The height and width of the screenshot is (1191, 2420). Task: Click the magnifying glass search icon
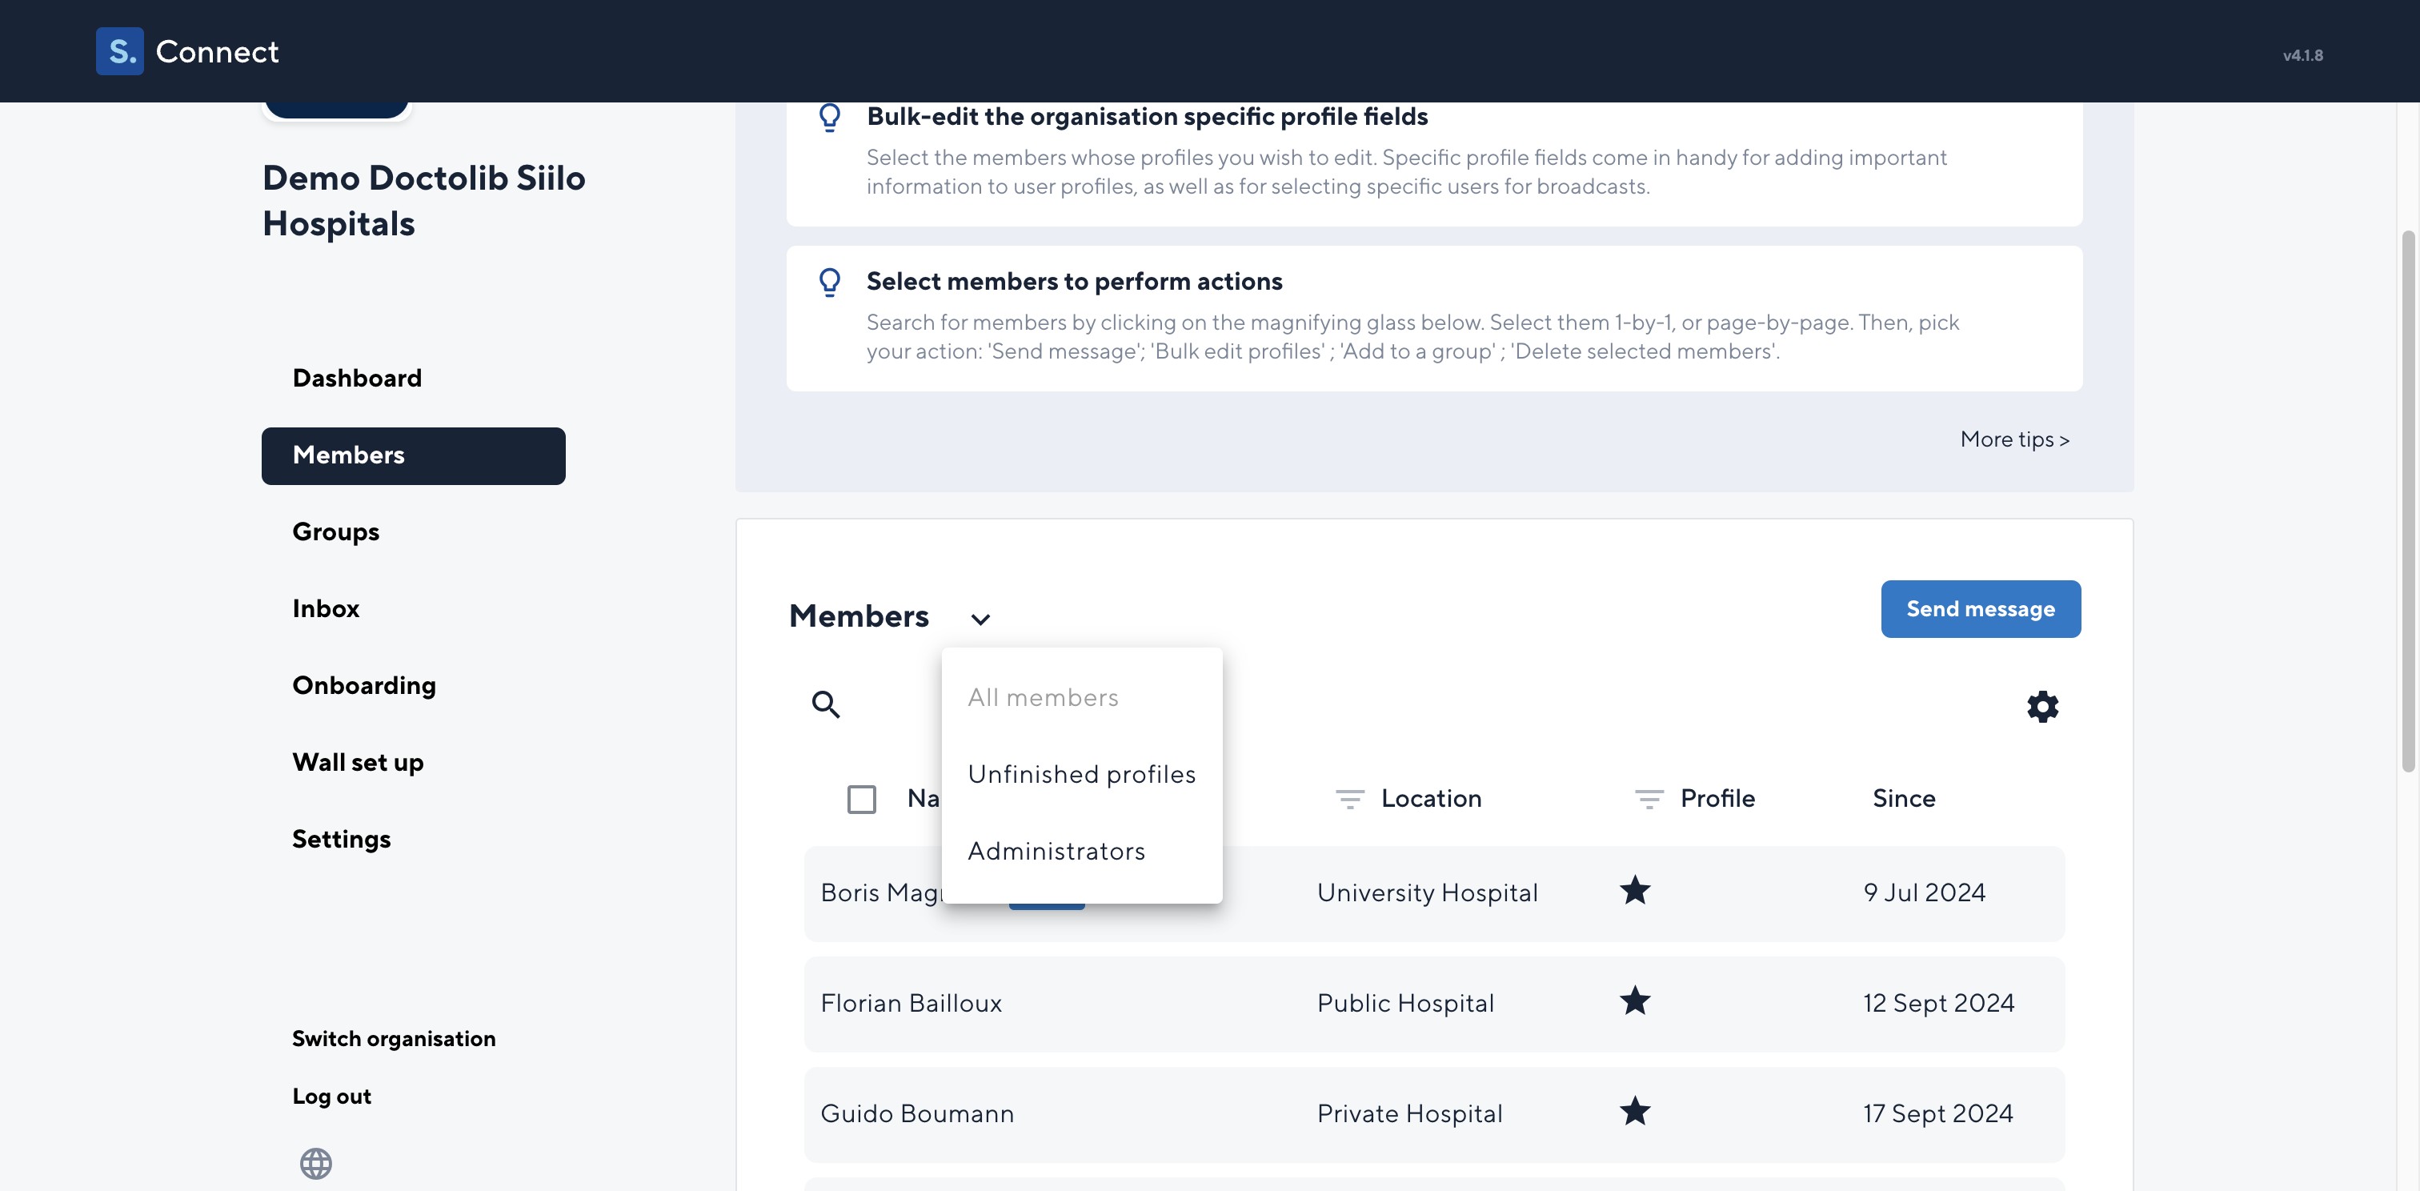click(x=825, y=704)
